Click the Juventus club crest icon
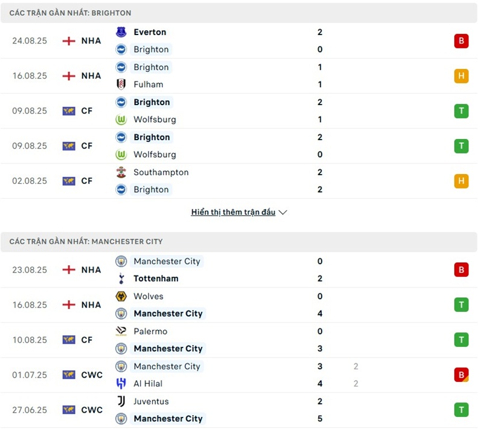 [x=121, y=401]
